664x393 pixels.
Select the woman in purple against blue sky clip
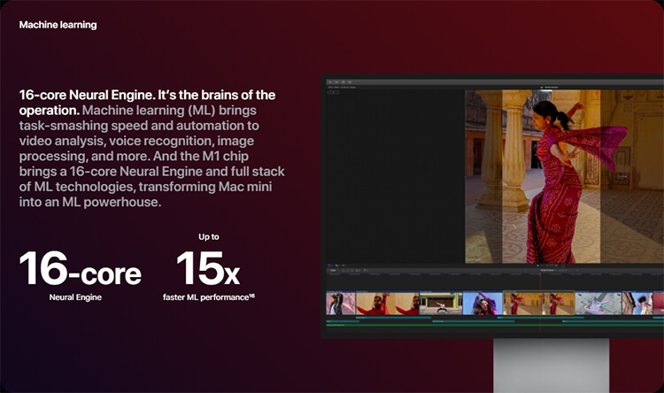tap(483, 304)
